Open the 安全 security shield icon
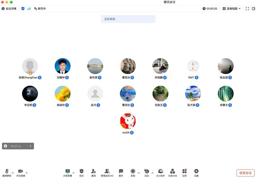Screen dimensions: 257x178 [x=81, y=172]
